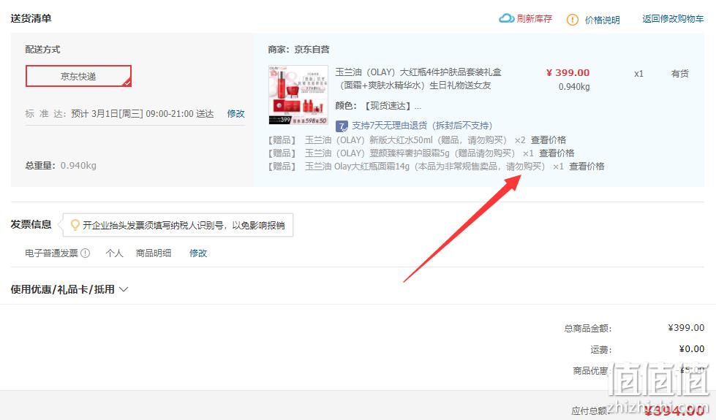Click the lightbulb tip icon in invoice notice
This screenshot has width=716, height=420.
point(75,225)
